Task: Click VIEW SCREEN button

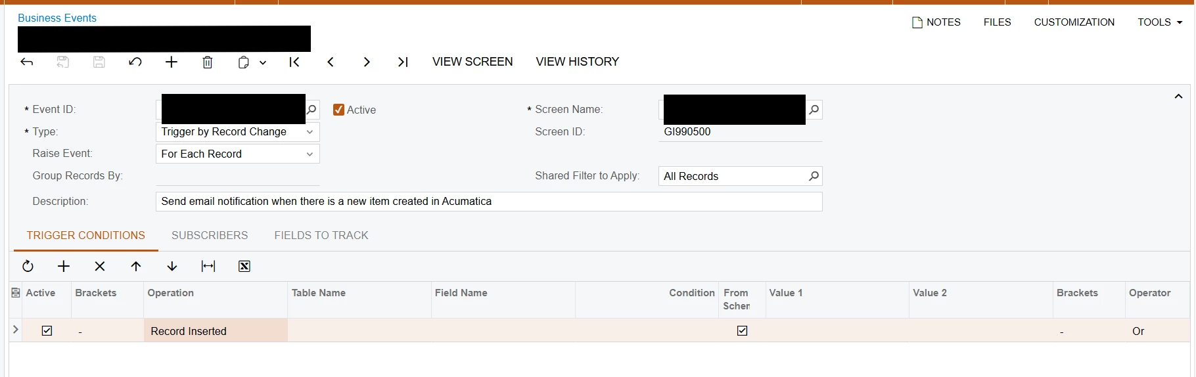Action: coord(472,62)
